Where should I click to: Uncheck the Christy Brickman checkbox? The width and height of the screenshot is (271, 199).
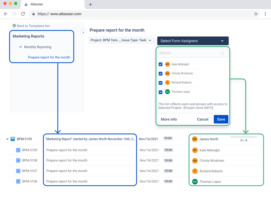tap(160, 74)
